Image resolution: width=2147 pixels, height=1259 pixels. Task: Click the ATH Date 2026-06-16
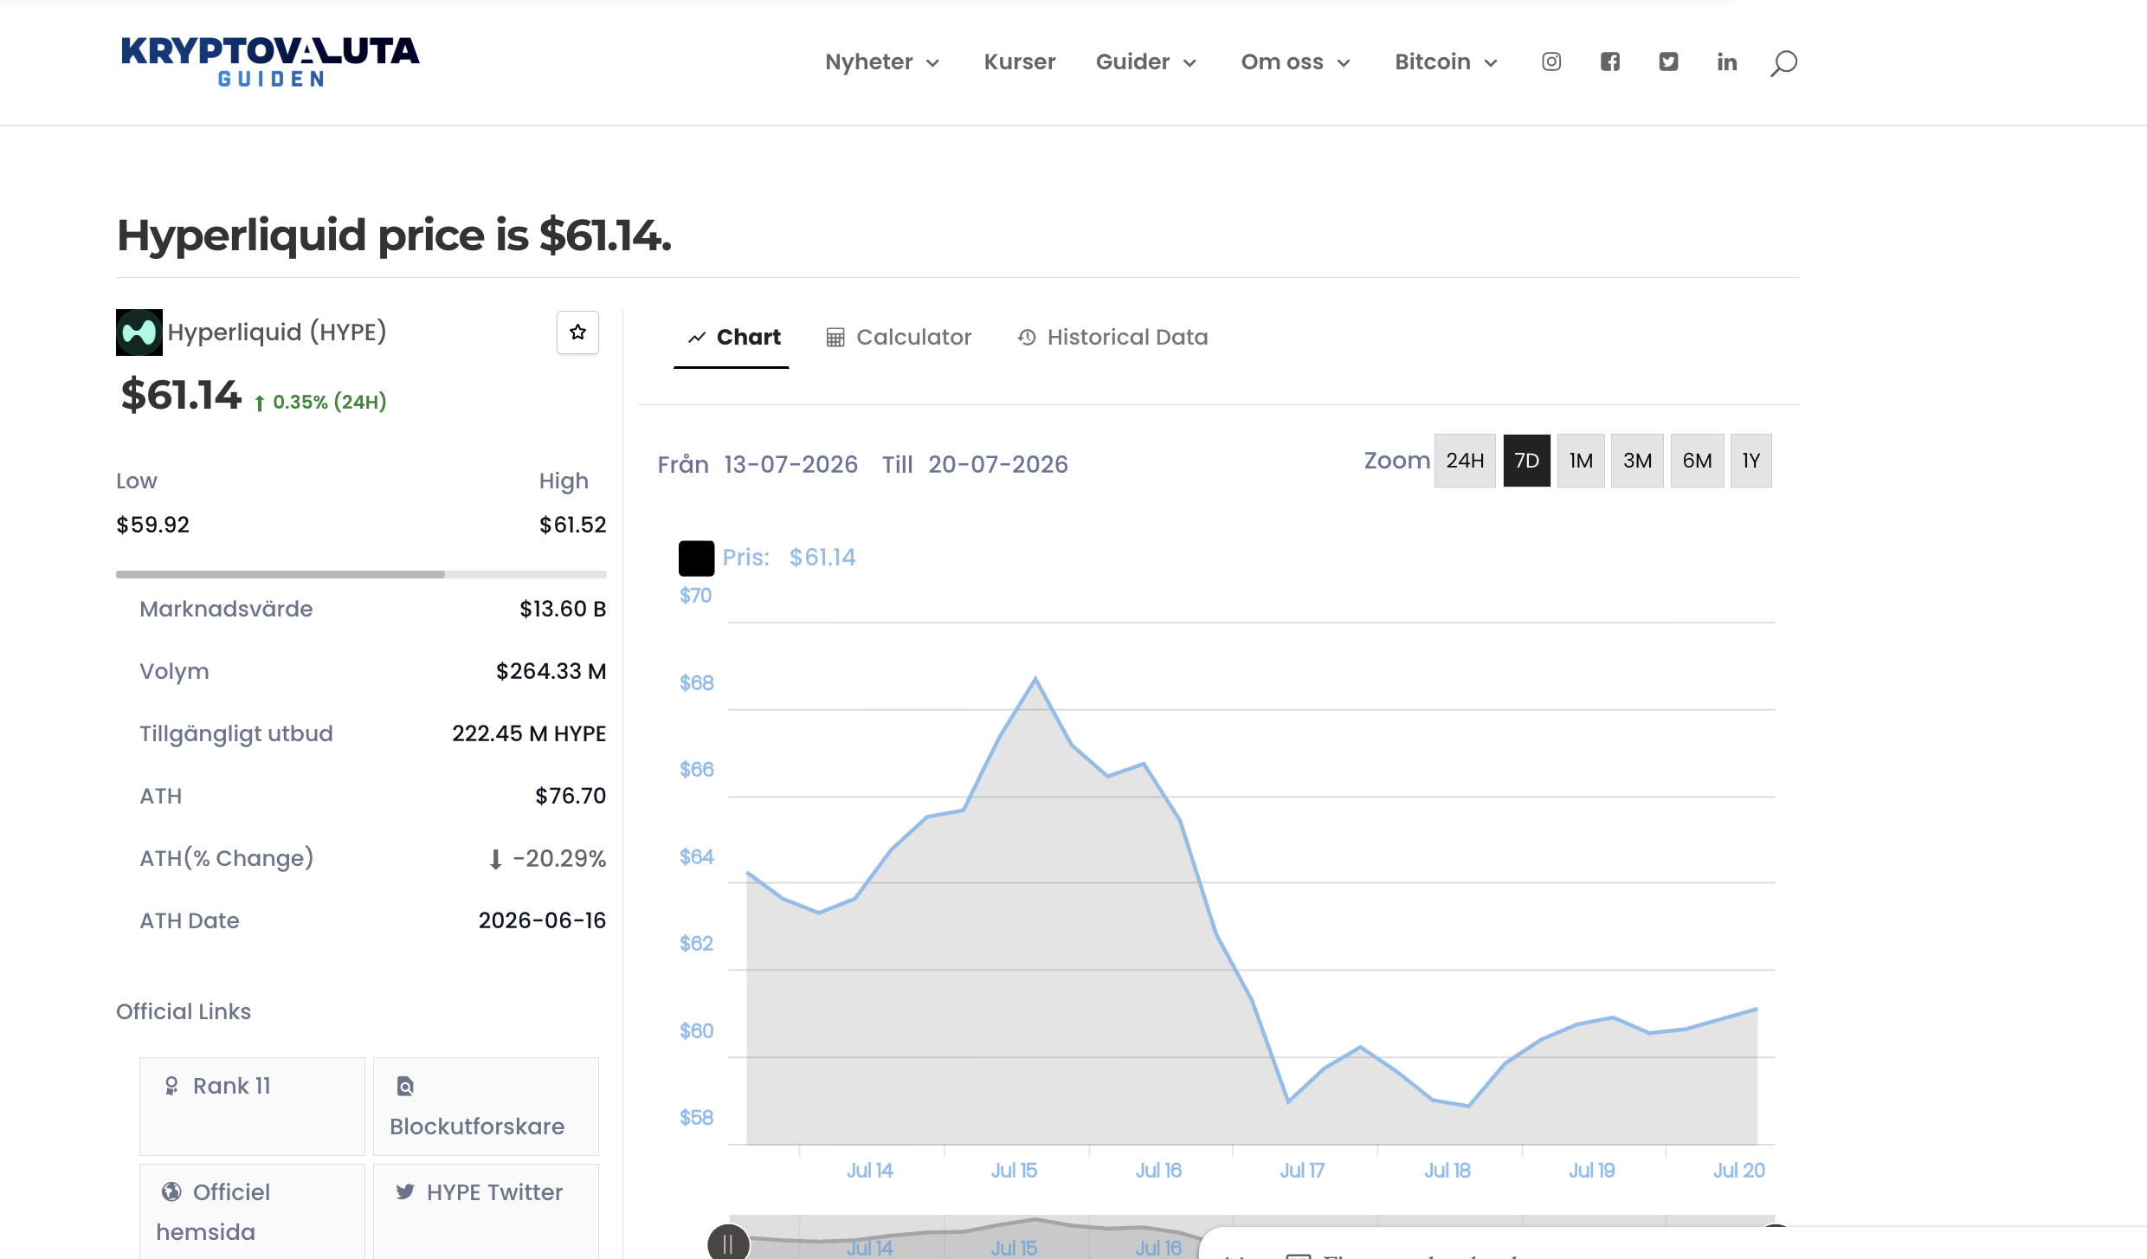coord(542,920)
